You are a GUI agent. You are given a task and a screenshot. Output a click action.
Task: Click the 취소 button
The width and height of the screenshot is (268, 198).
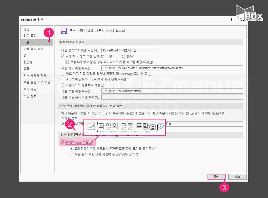[237, 177]
